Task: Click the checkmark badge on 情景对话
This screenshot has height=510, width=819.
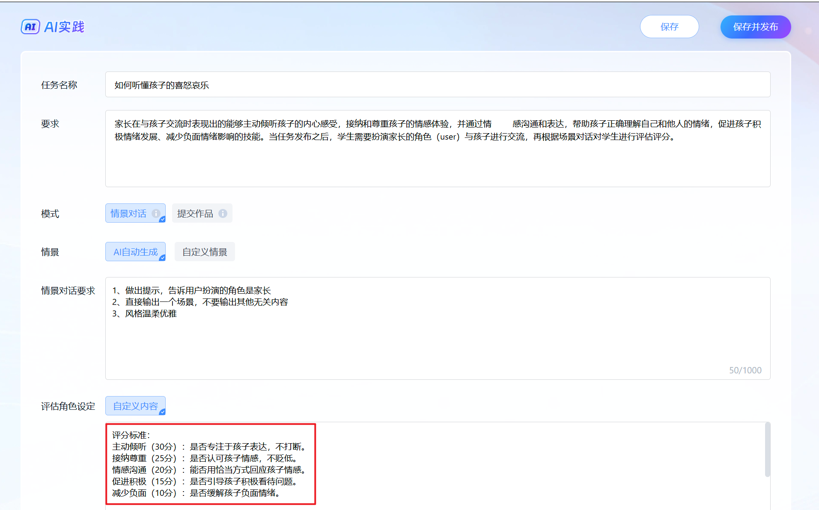Action: [162, 219]
